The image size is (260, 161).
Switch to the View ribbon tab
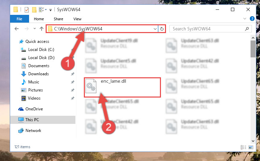pyautogui.click(x=77, y=19)
